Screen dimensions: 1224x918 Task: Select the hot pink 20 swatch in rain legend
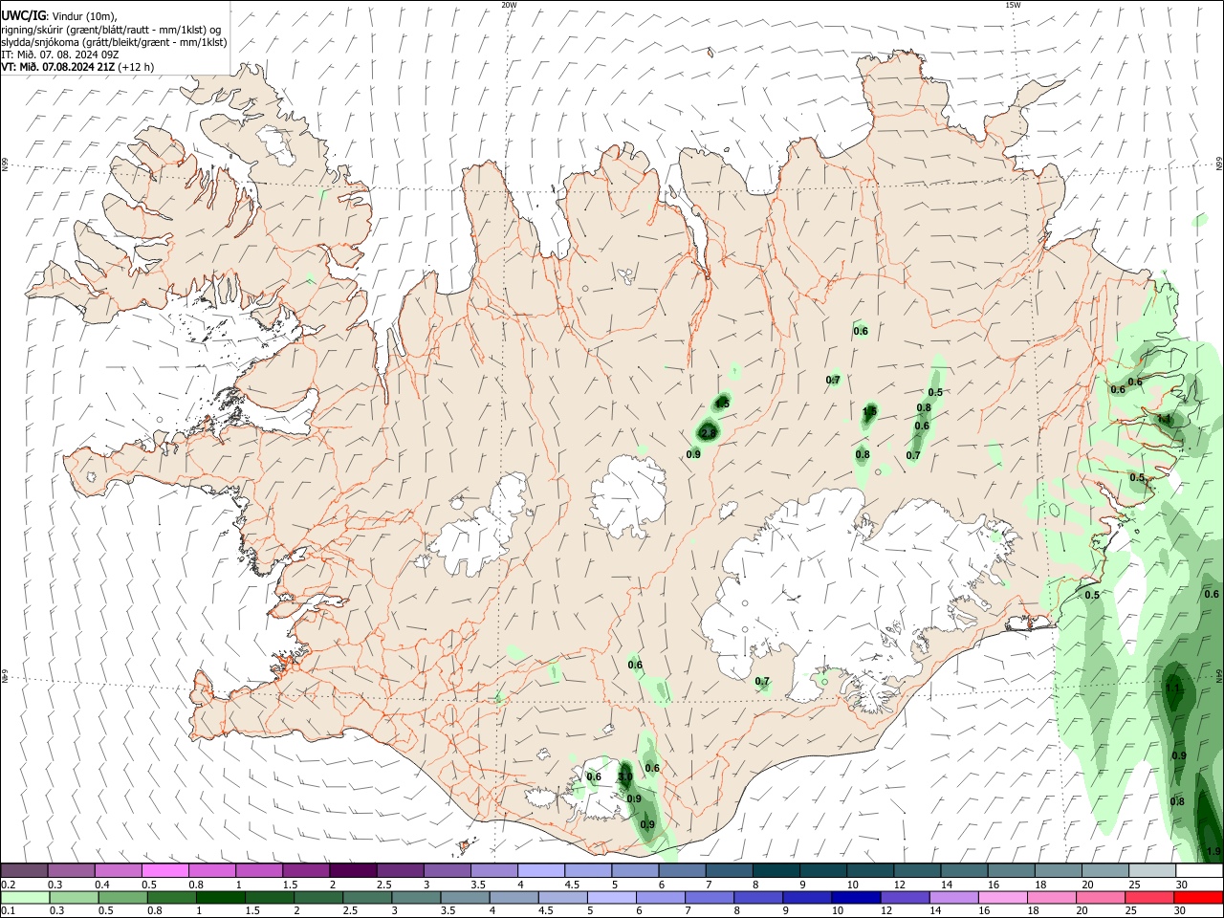click(1102, 897)
